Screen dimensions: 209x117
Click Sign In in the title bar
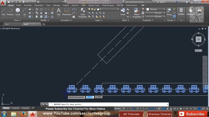point(161,2)
